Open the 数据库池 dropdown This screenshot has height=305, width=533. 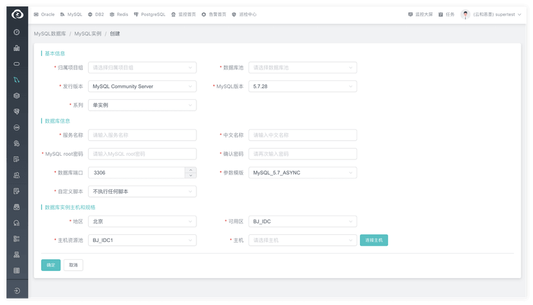[303, 68]
